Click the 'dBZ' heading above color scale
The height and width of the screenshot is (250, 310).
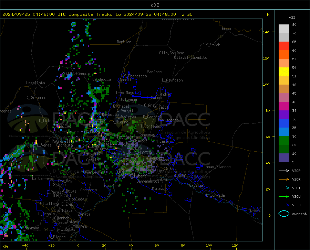coord(292,17)
